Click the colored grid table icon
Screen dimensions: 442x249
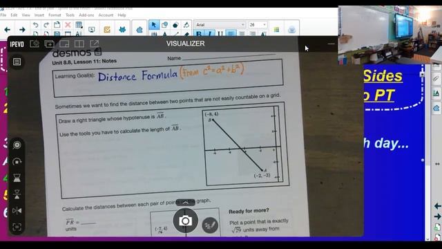click(x=276, y=30)
